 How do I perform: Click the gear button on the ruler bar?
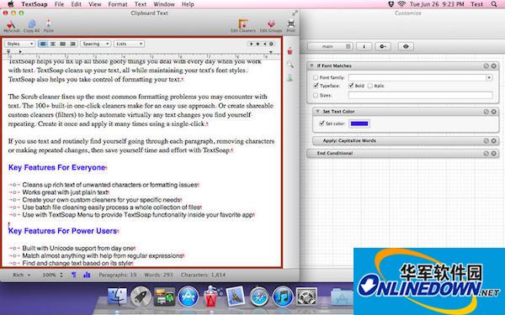tap(272, 44)
